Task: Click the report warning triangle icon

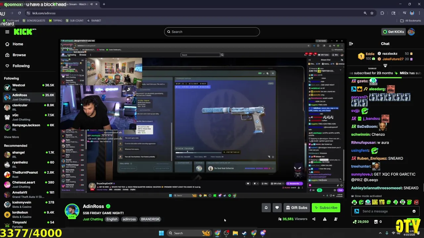Action: pos(325,219)
